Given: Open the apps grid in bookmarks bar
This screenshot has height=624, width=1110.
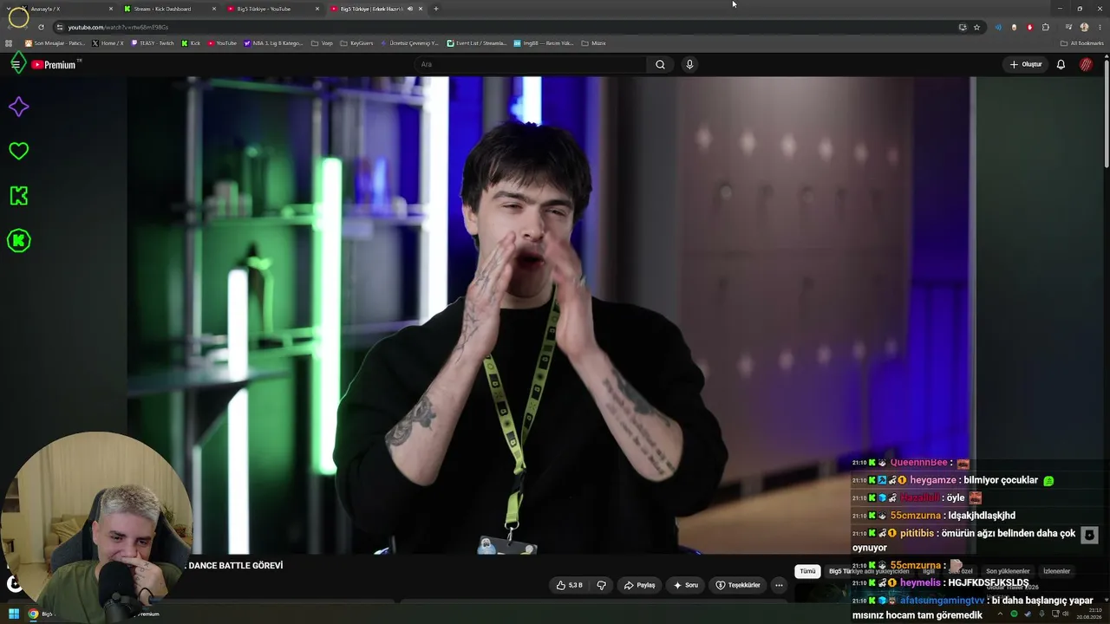Looking at the screenshot, I should (x=10, y=43).
